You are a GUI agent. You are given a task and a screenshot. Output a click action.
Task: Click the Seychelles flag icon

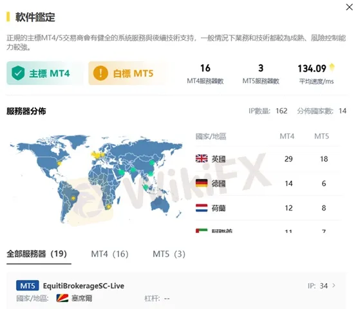pos(62,298)
